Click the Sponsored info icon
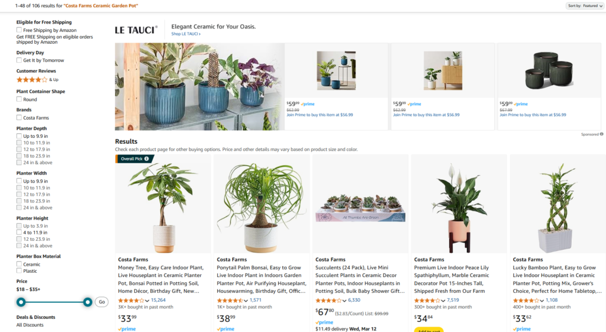Viewport: 606px width, 332px height. click(601, 134)
